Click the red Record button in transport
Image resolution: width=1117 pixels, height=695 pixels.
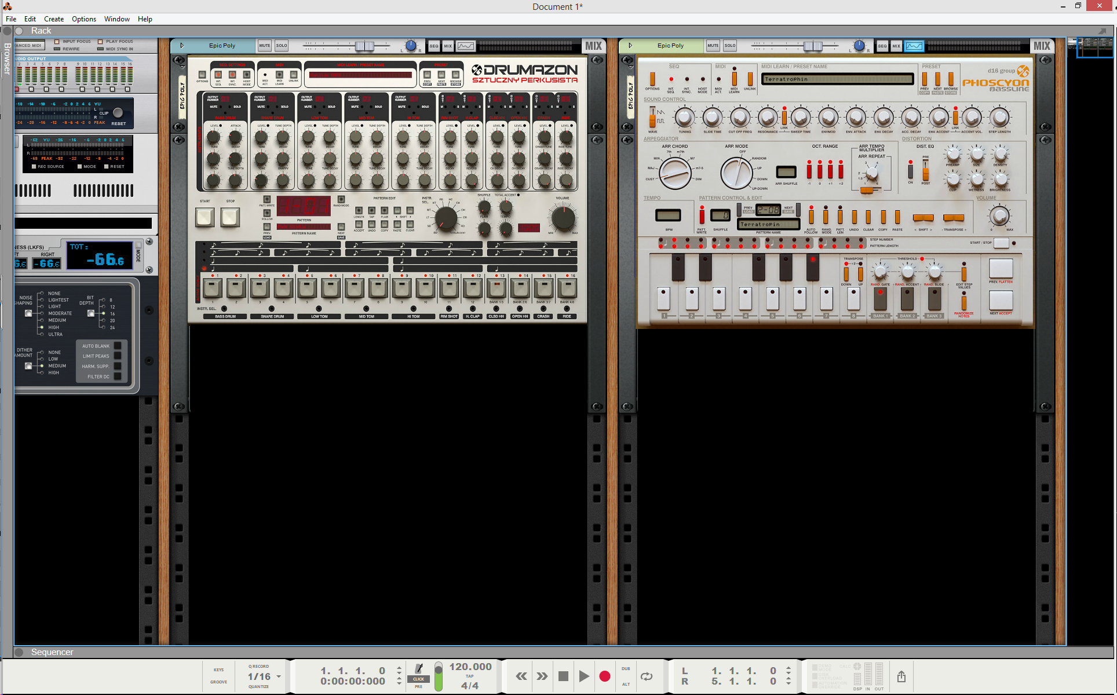pos(605,676)
